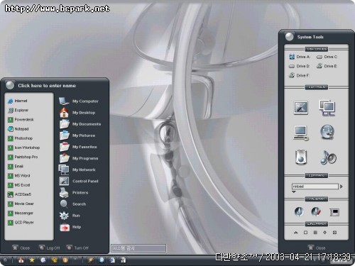The image size is (355, 266).
Task: Click the yellow star taskbar icon
Action: click(x=32, y=260)
